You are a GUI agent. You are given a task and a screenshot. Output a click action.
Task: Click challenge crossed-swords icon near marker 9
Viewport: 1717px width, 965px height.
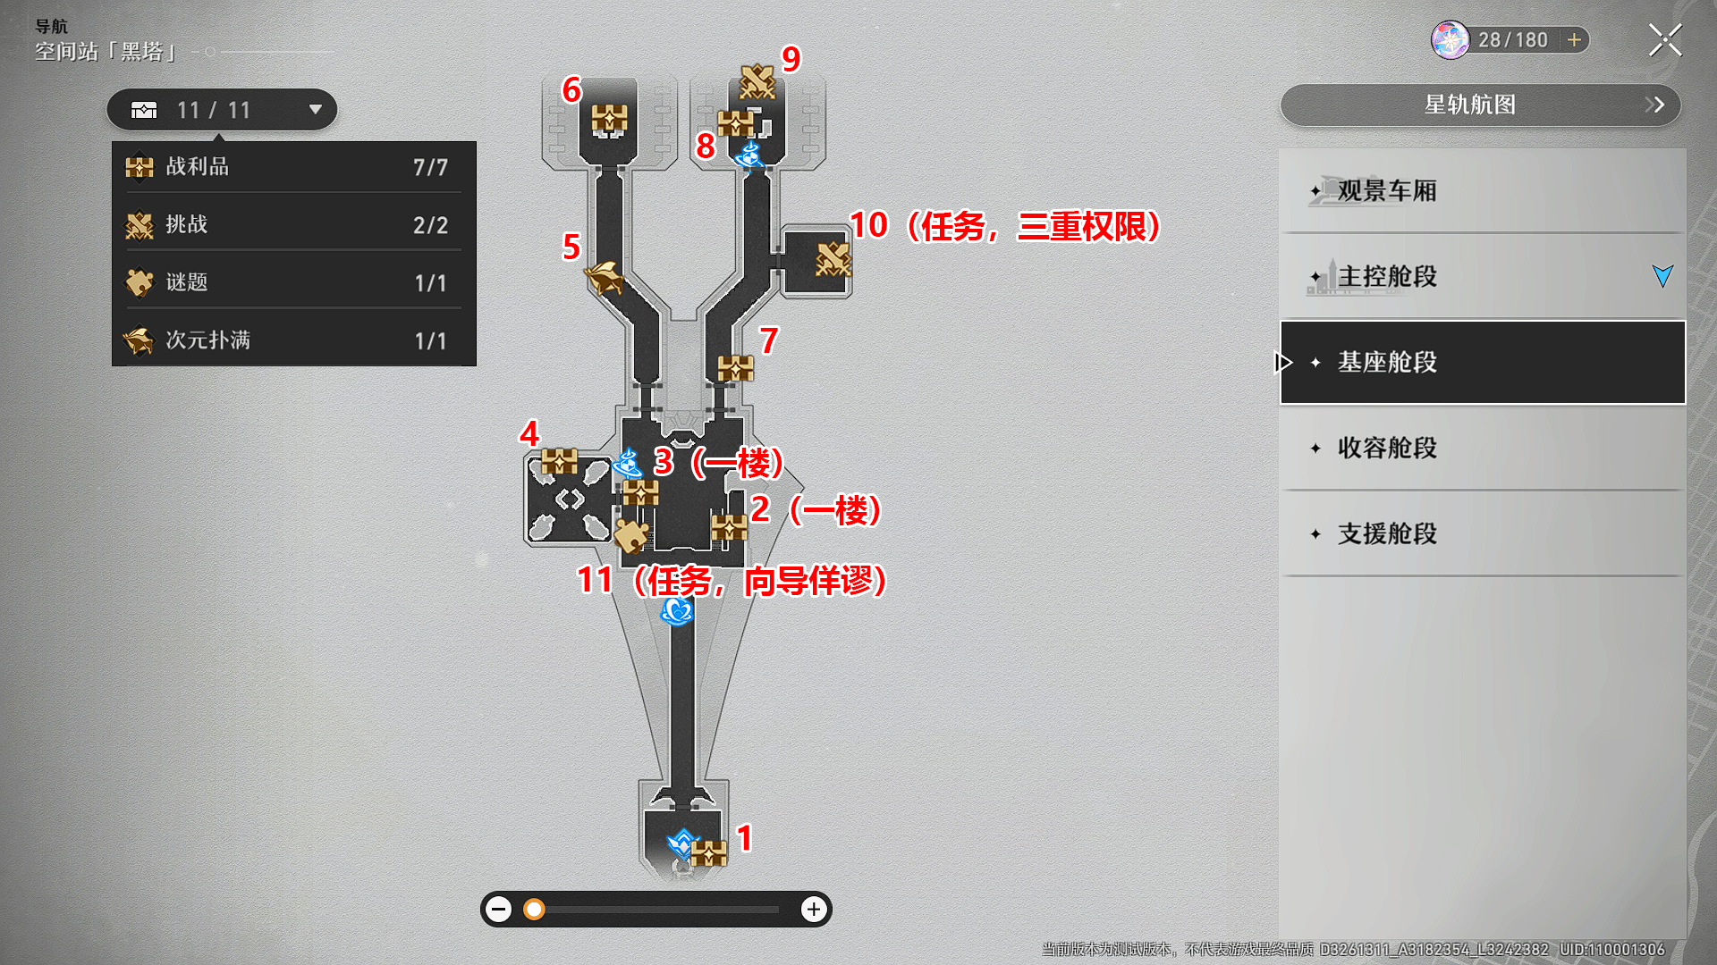[x=757, y=81]
